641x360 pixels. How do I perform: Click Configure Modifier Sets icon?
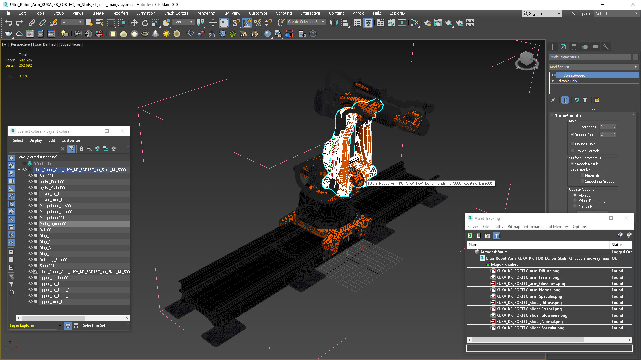click(x=597, y=100)
